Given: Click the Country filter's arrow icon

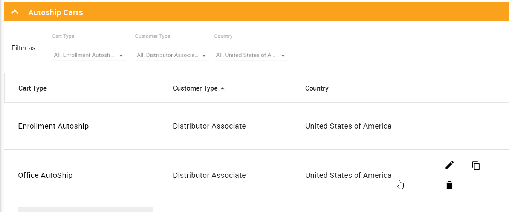Looking at the screenshot, I should [283, 56].
